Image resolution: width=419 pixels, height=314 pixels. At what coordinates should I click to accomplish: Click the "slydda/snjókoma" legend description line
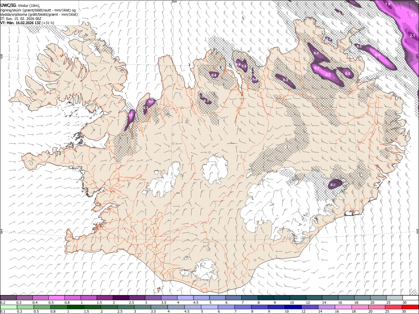39,14
